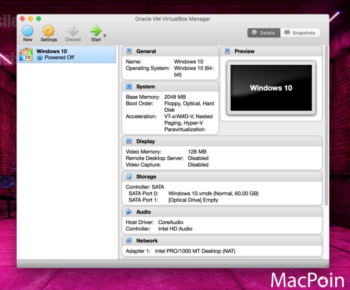The height and width of the screenshot is (290, 350).
Task: Open the Settings gear icon
Action: pyautogui.click(x=48, y=31)
